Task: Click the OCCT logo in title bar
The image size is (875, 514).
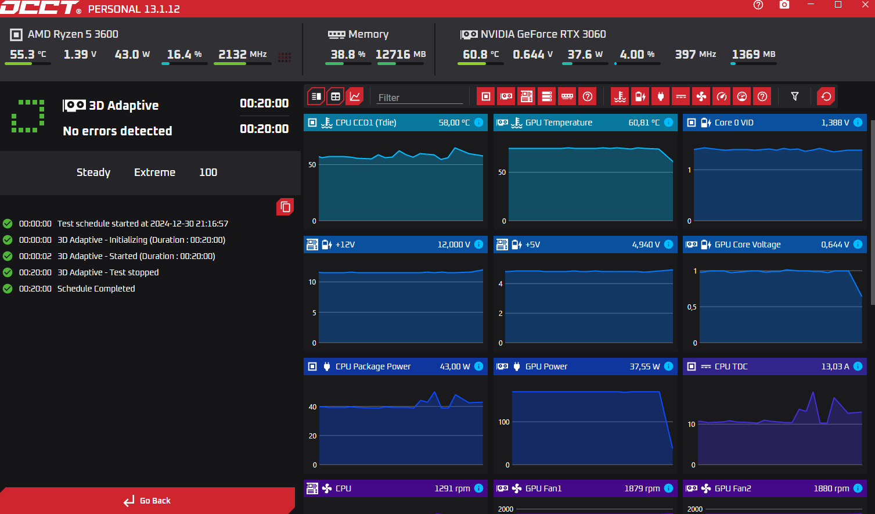Action: point(39,8)
